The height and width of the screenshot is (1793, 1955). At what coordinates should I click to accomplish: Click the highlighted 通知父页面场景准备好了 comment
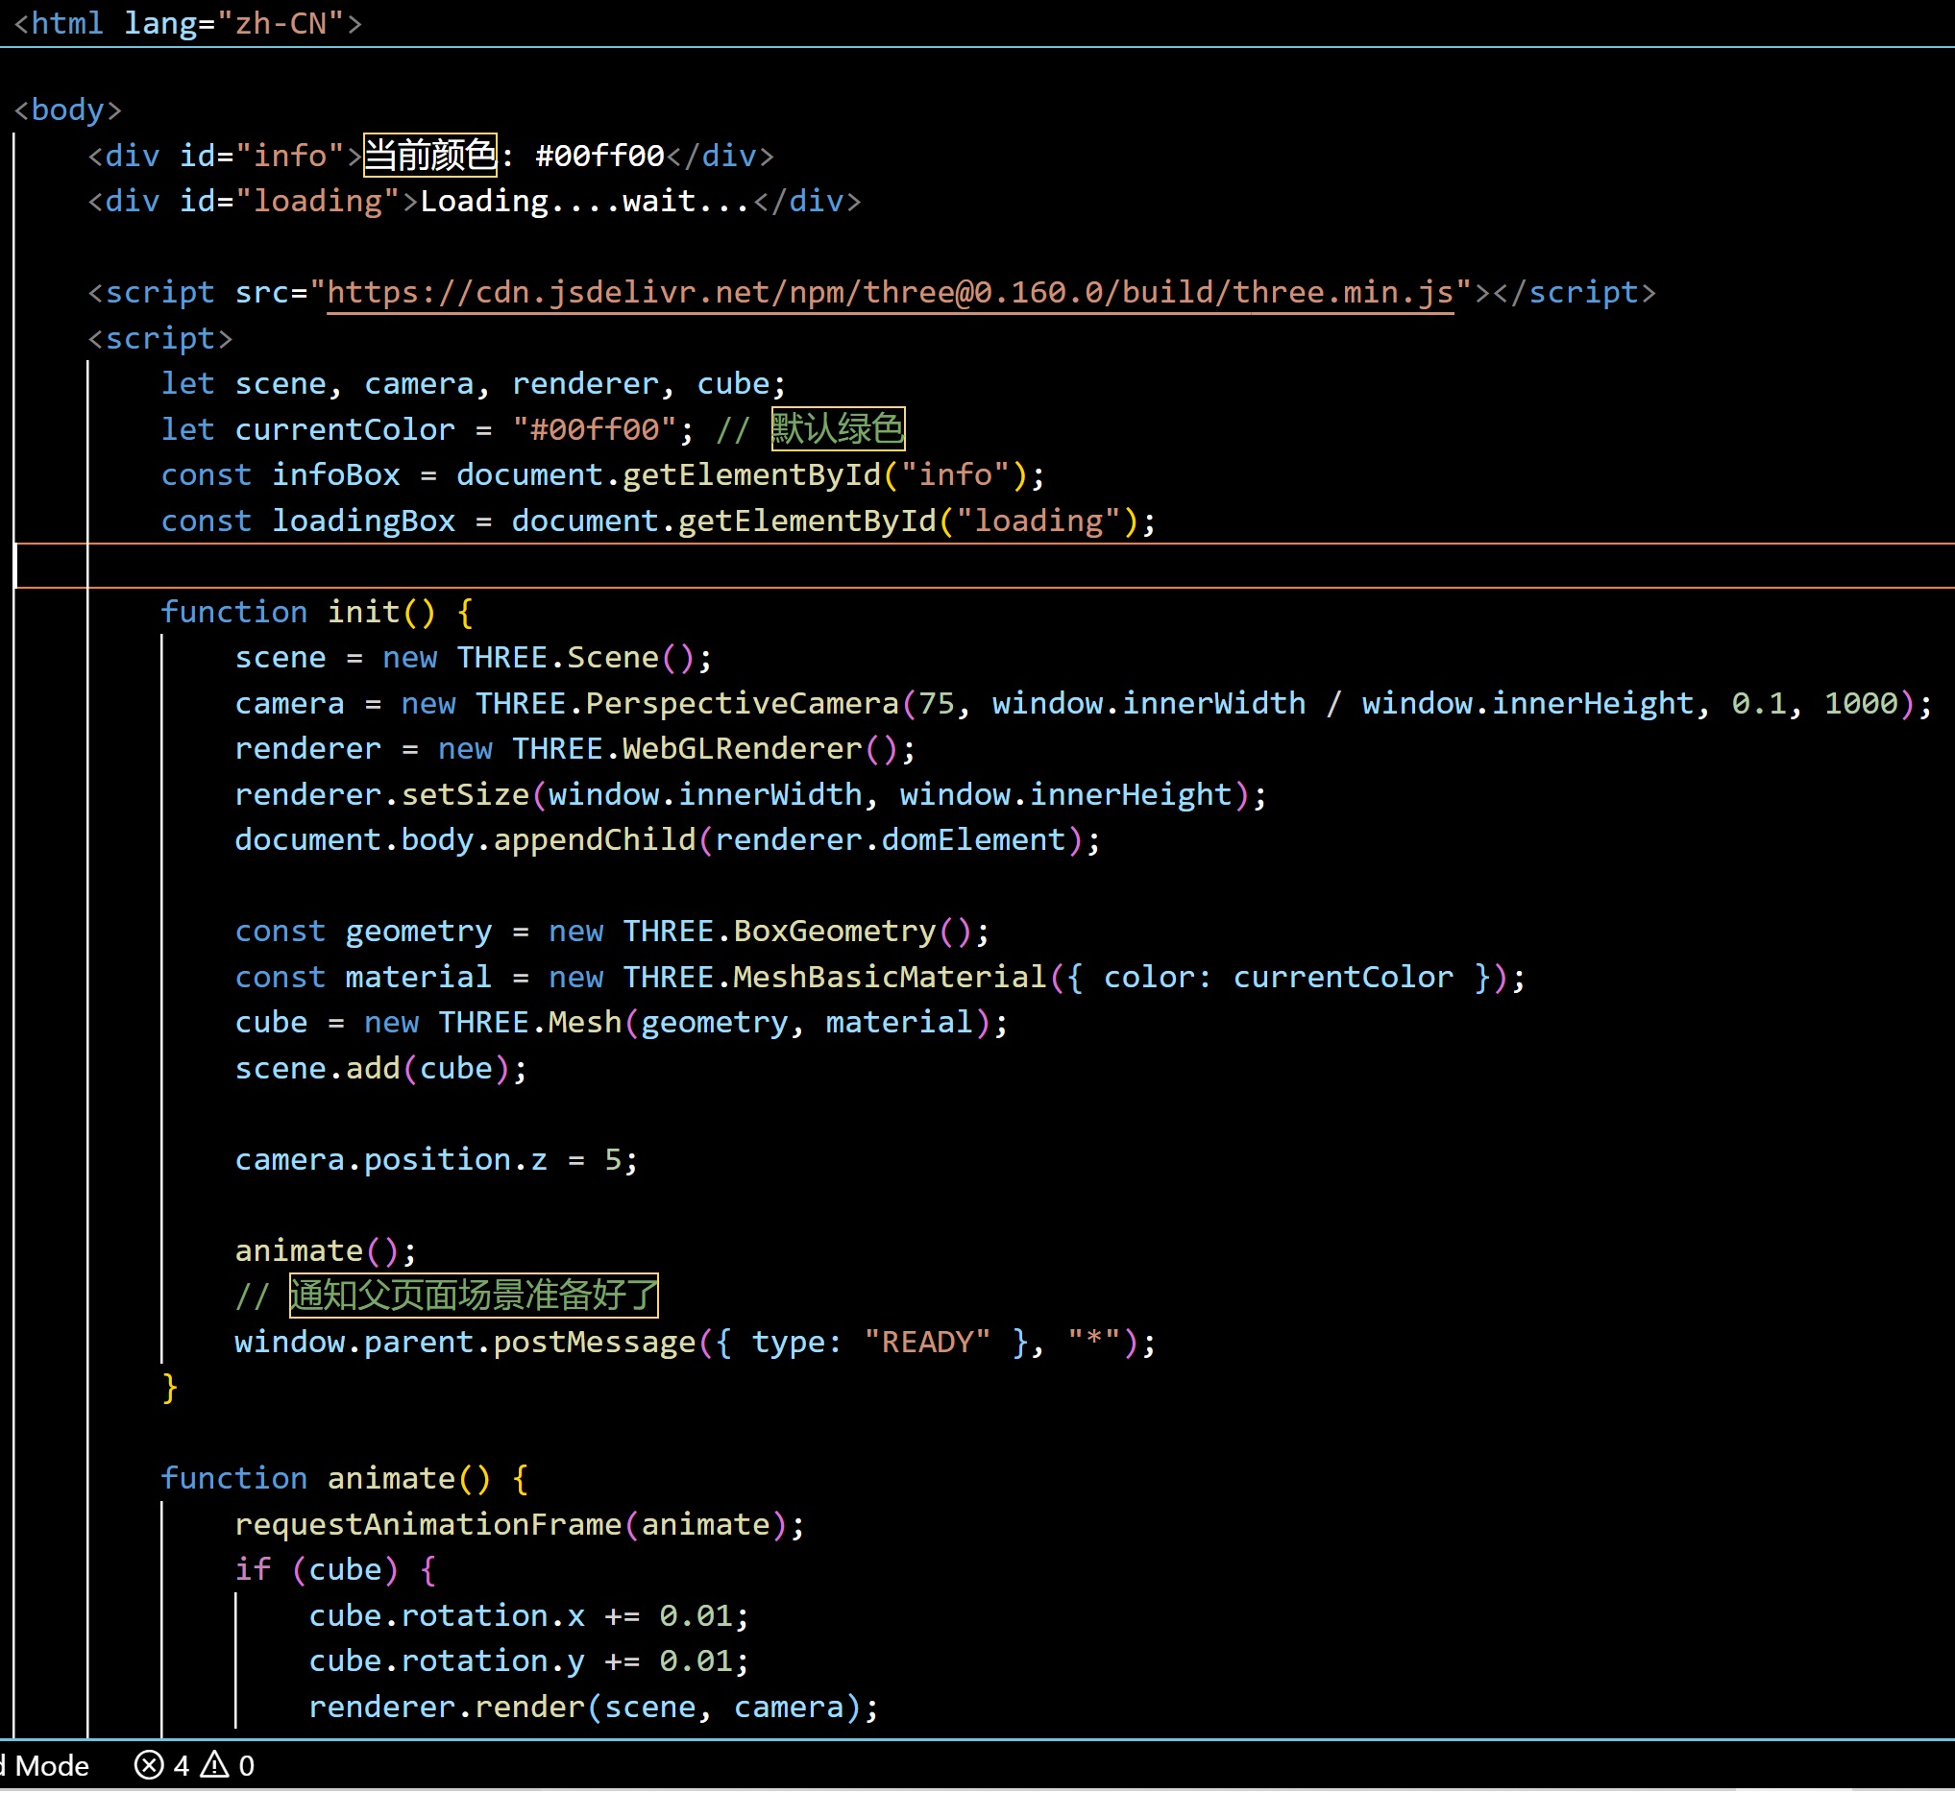[473, 1296]
